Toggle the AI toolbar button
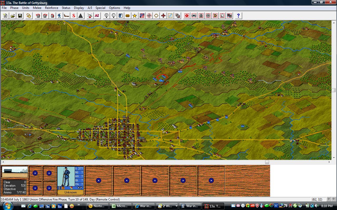Screen dimensions: 337x210 (x=97, y=16)
